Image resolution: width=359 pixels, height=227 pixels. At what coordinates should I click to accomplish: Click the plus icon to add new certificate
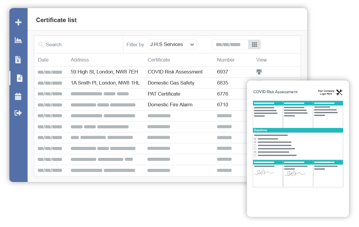19,22
